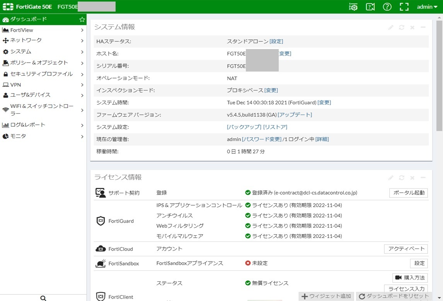
Task: Expand the WiFi＆スイッチコントローラー chevron
Action: [x=82, y=110]
